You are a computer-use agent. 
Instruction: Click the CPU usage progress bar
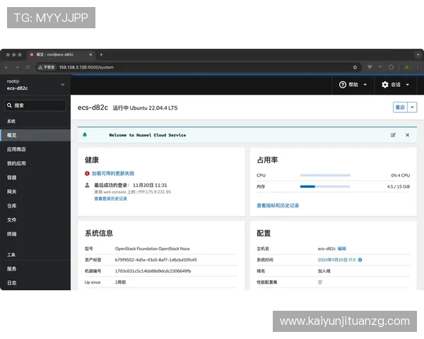click(x=325, y=175)
